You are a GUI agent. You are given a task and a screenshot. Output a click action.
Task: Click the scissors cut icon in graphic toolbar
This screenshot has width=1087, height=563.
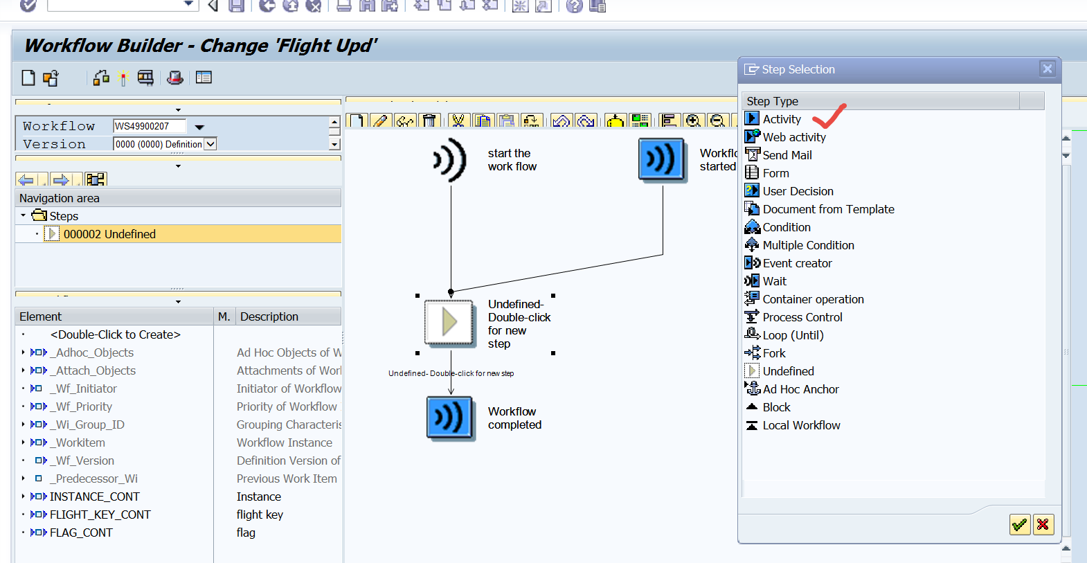(458, 121)
